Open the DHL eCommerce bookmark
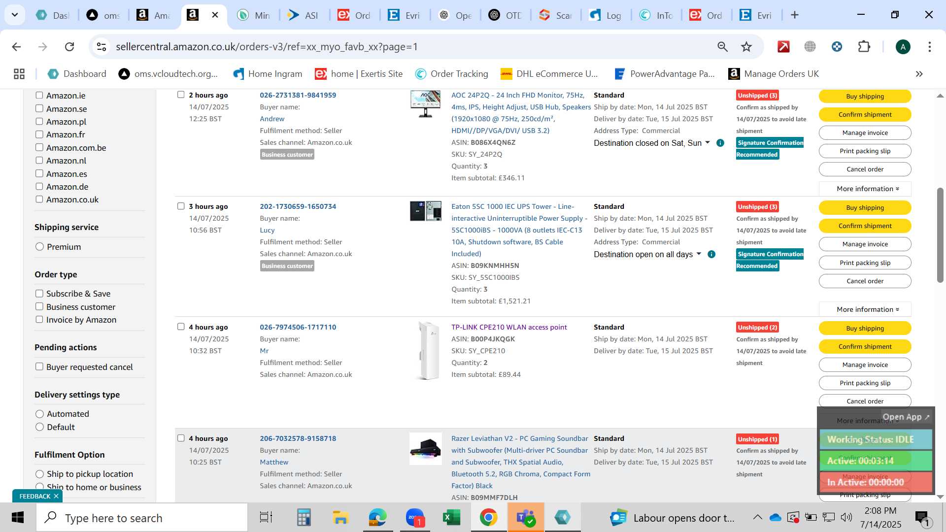This screenshot has height=532, width=946. click(x=549, y=74)
